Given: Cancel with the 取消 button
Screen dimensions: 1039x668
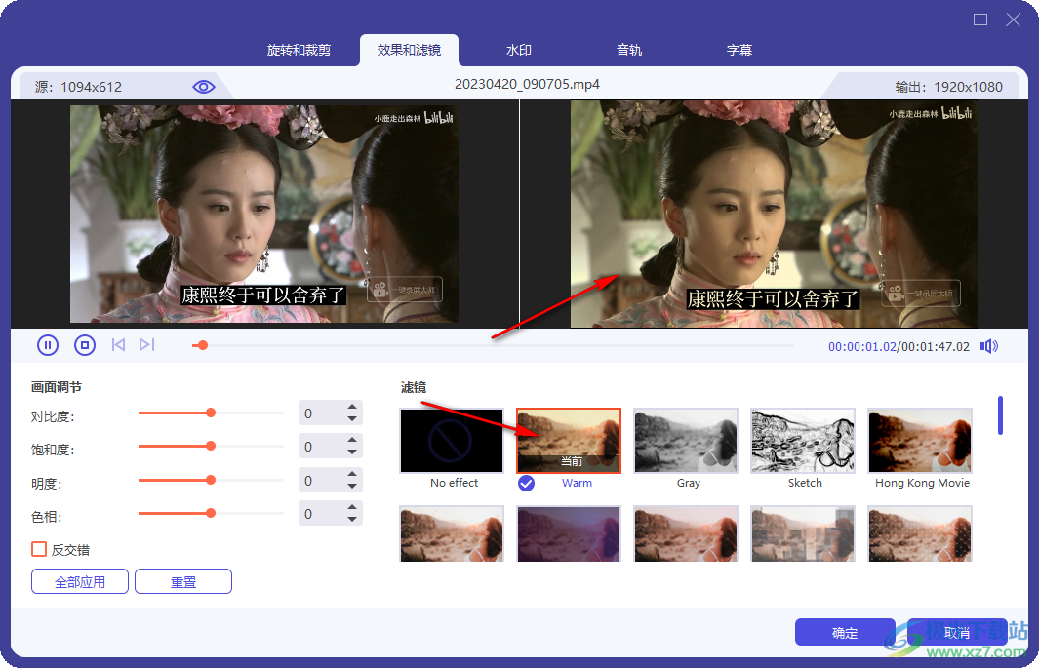Looking at the screenshot, I should coord(957,633).
